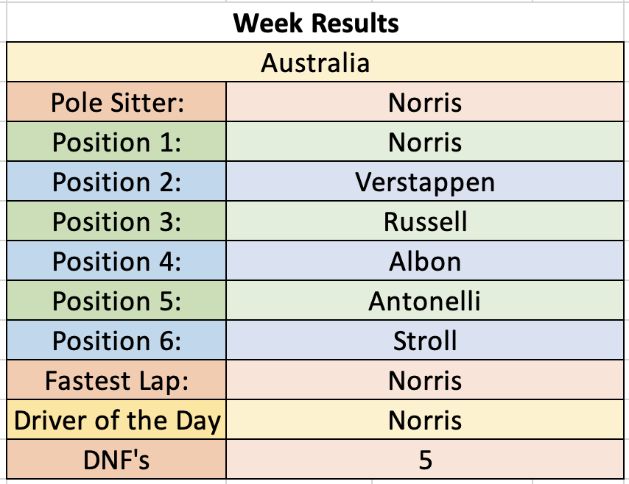Click the Verstappen cell
This screenshot has height=484, width=629.
pos(425,181)
